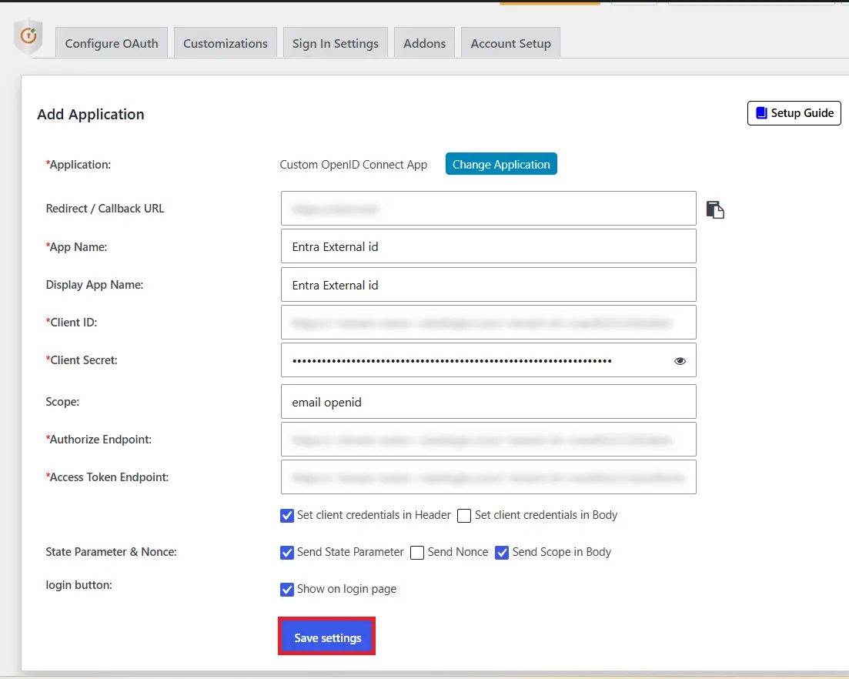Toggle the Send State Parameter checkbox
This screenshot has width=849, height=679.
(x=287, y=552)
